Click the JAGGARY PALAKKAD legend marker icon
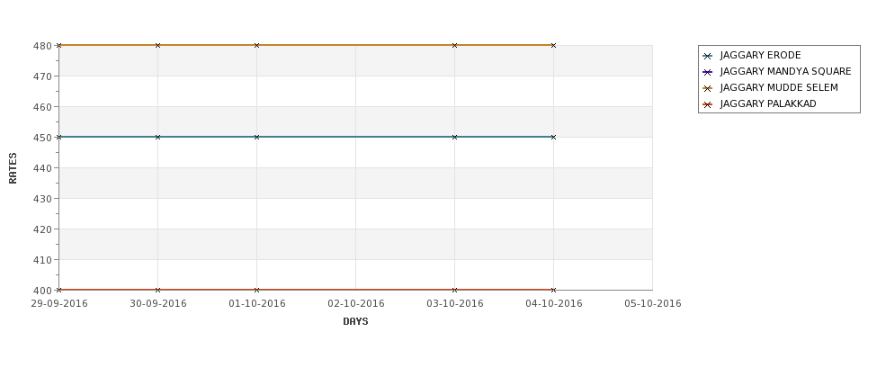 (x=707, y=104)
